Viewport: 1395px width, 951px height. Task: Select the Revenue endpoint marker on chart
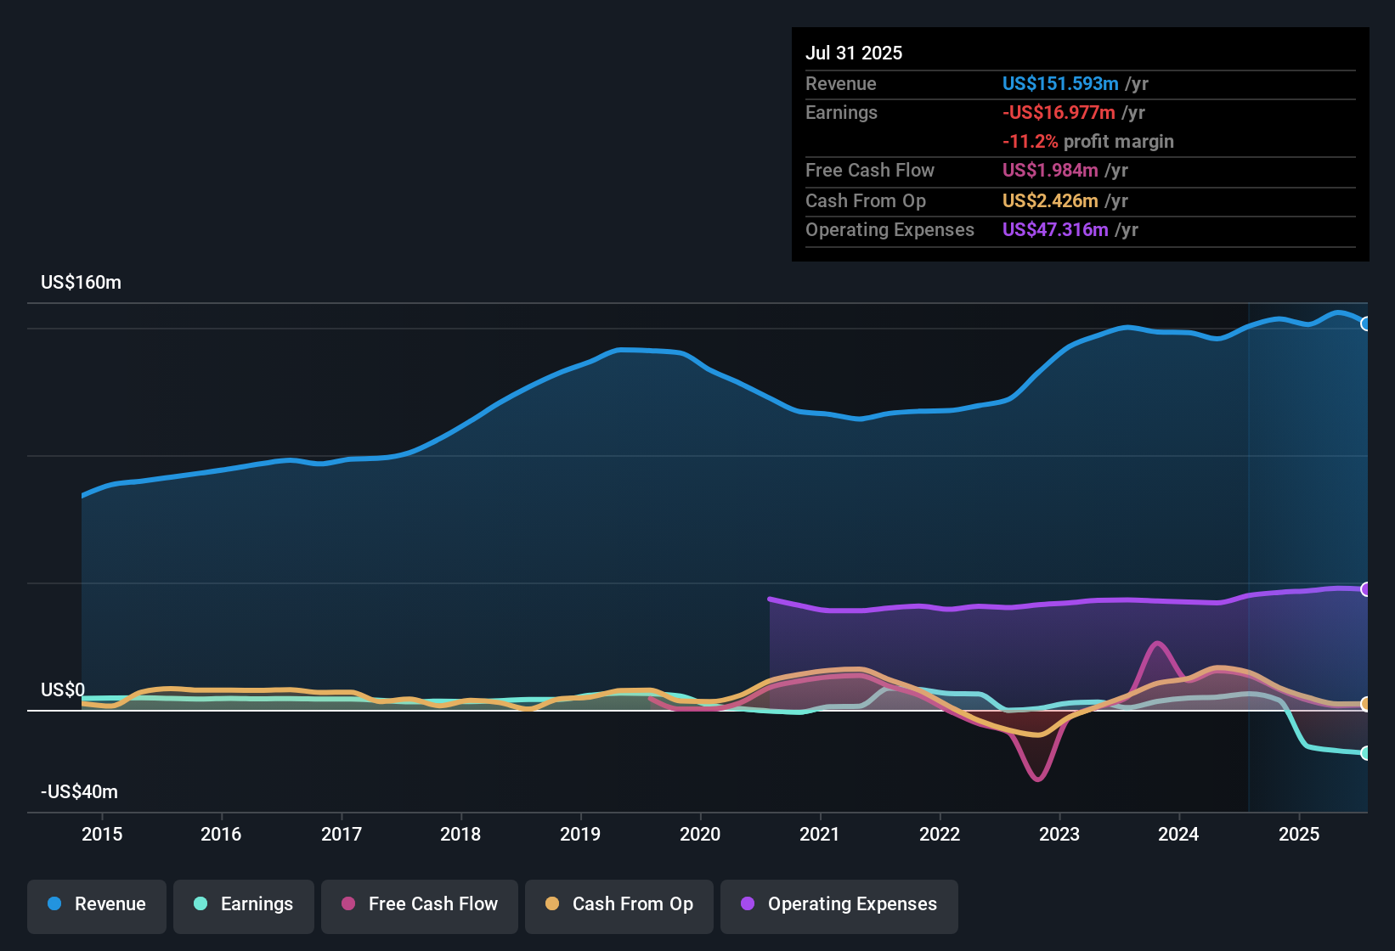1365,324
